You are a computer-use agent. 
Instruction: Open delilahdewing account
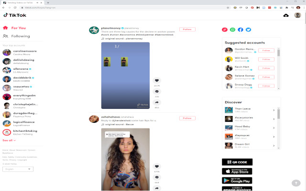tap(21, 62)
